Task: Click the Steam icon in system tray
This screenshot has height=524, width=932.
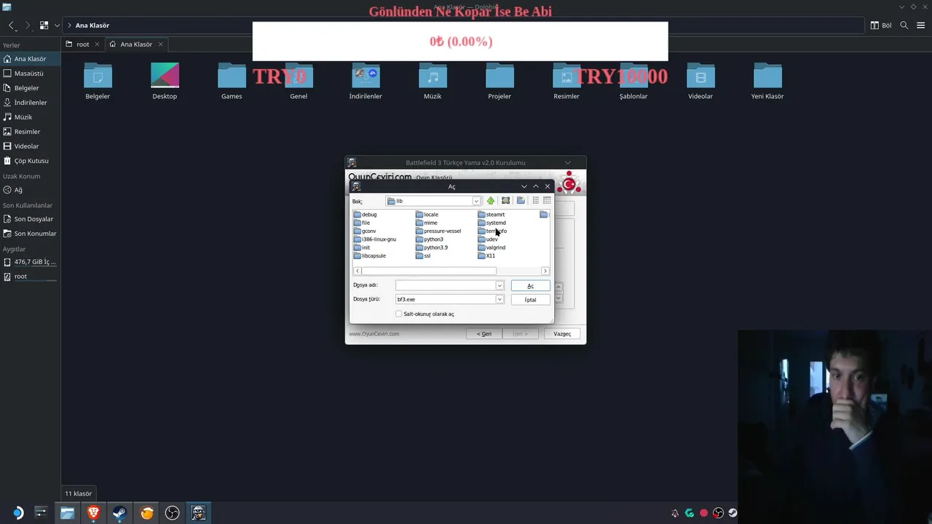Action: [x=732, y=513]
